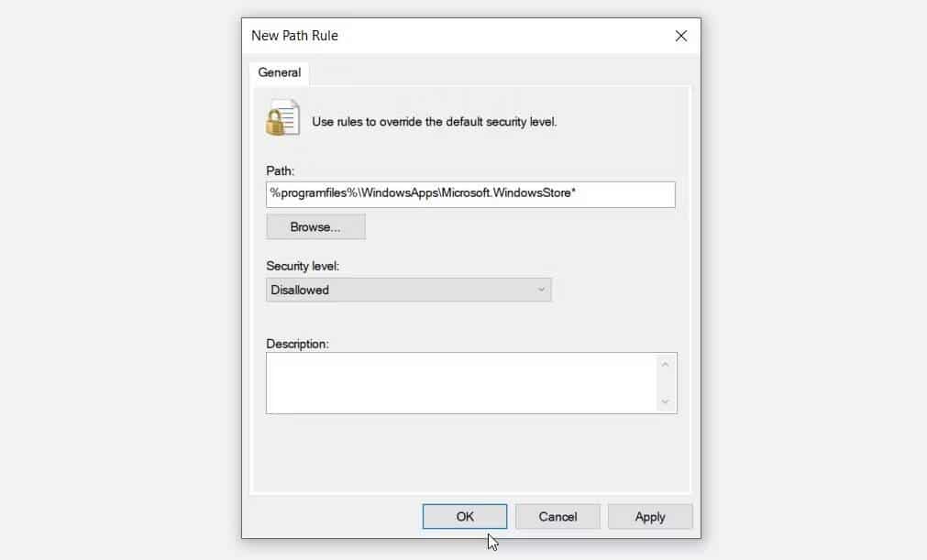
Task: Click inside the Path text field
Action: (471, 193)
